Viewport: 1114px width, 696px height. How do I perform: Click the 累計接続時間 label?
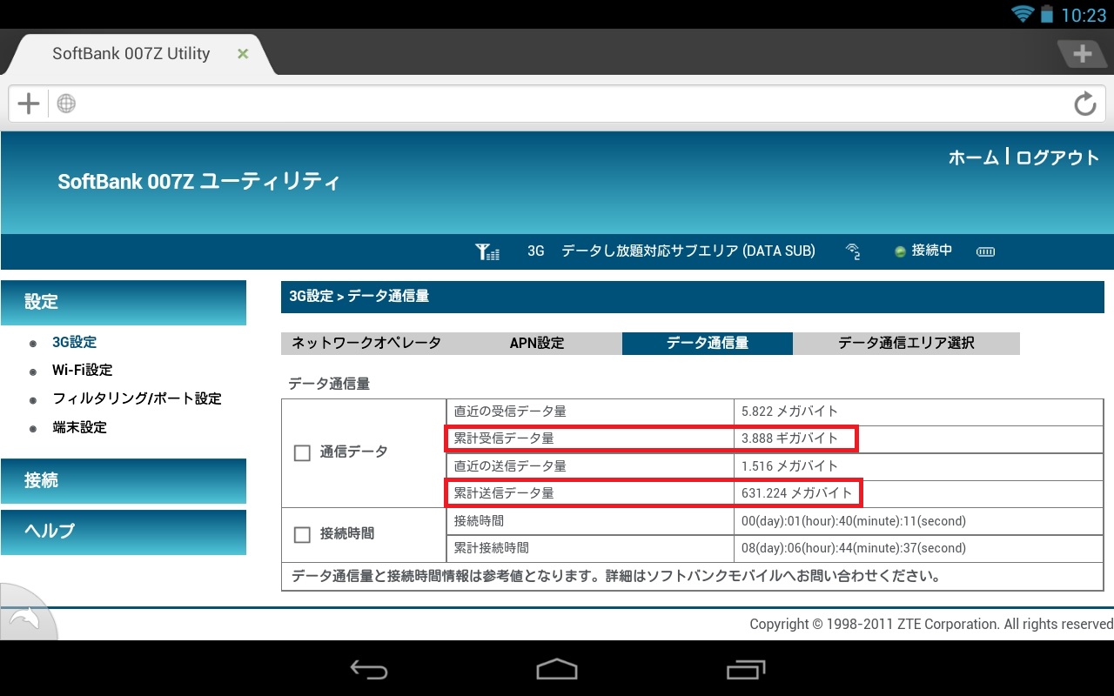click(x=492, y=548)
